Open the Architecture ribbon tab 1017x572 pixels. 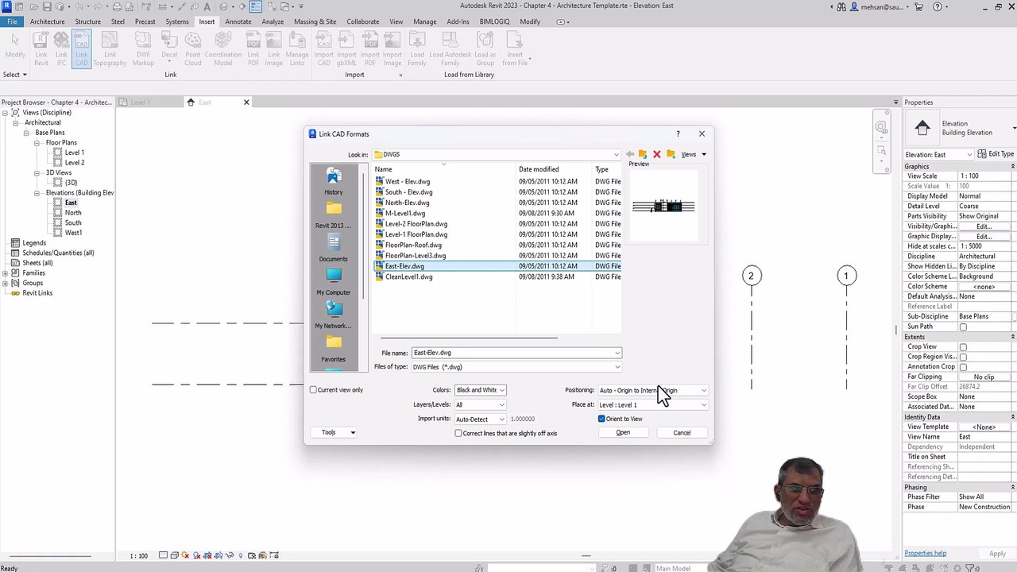coord(47,21)
